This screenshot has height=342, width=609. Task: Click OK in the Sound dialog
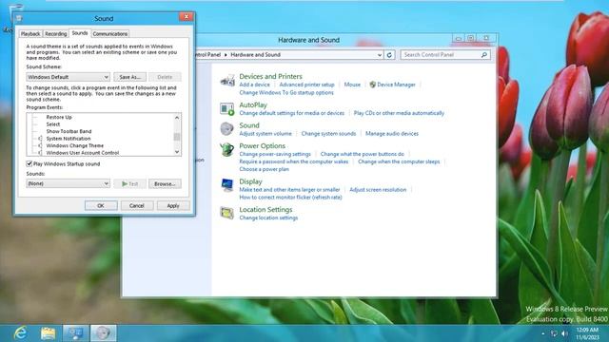point(101,205)
